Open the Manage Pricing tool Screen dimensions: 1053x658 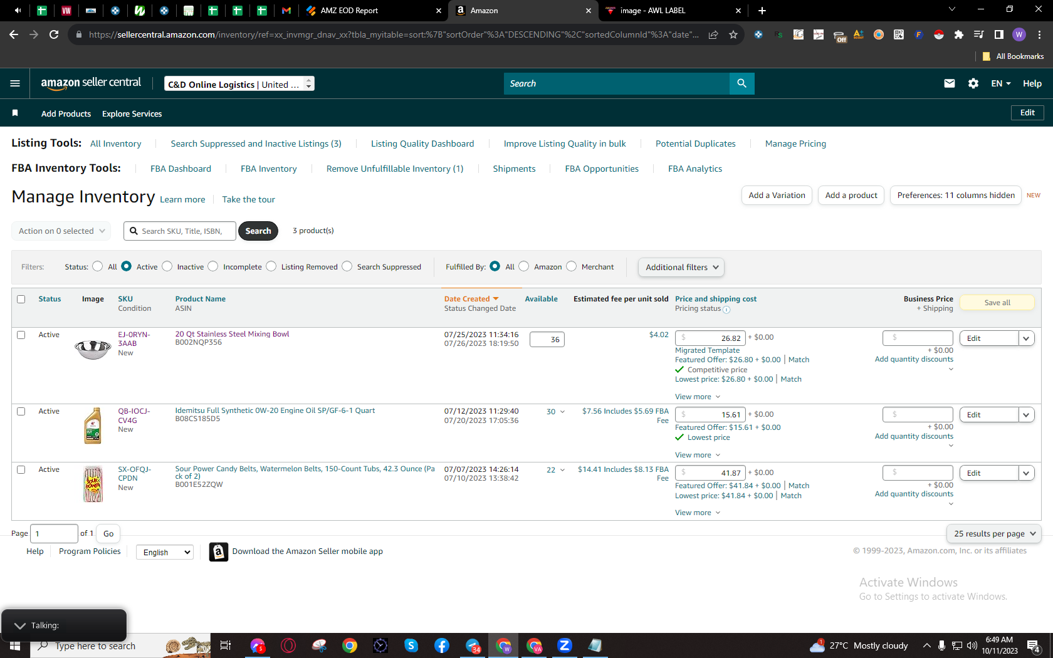[x=795, y=144]
